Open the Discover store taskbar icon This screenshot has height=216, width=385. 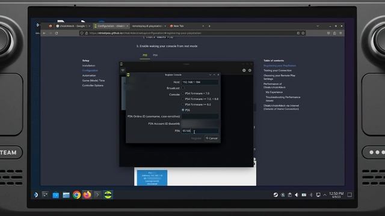pos(56,195)
